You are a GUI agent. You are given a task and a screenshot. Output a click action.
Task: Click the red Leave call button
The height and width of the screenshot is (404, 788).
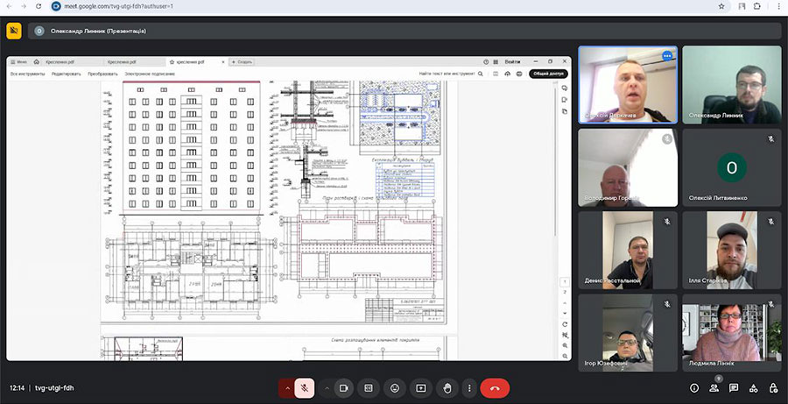[495, 387]
